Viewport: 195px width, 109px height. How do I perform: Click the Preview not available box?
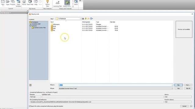point(184,29)
